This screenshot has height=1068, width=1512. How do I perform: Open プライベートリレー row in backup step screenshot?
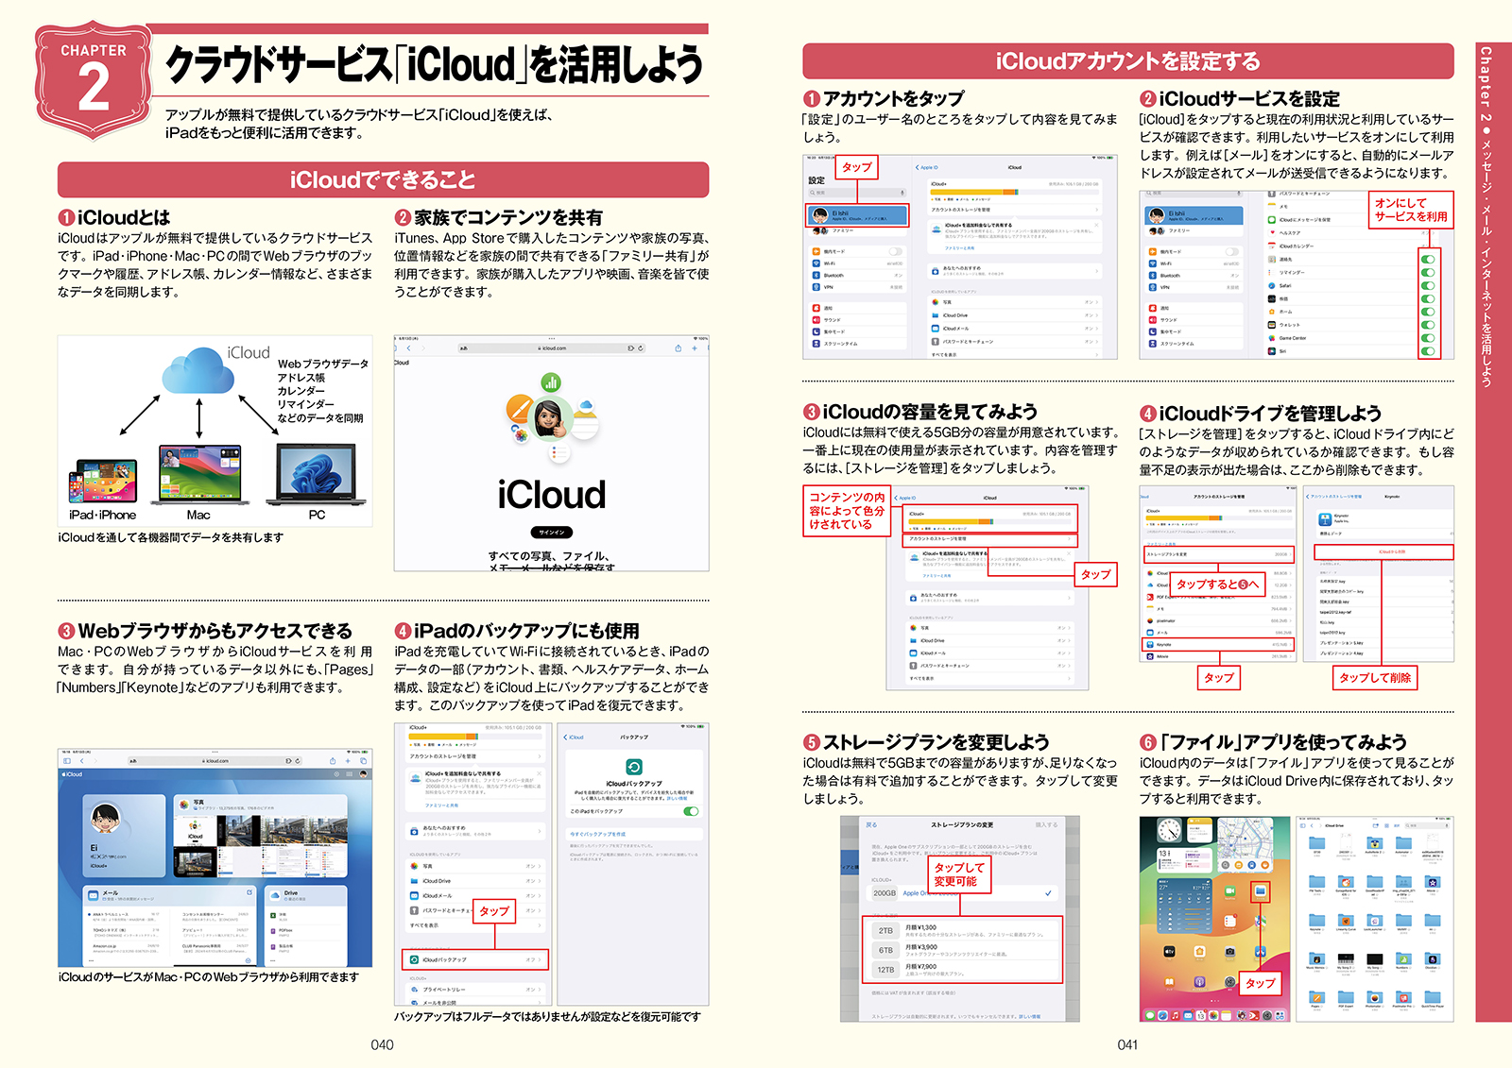(475, 990)
